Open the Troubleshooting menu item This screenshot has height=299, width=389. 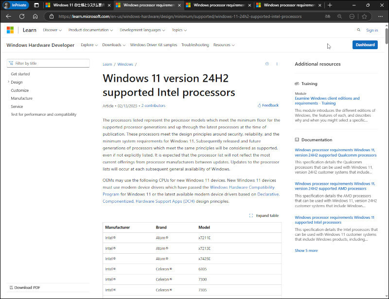click(195, 45)
